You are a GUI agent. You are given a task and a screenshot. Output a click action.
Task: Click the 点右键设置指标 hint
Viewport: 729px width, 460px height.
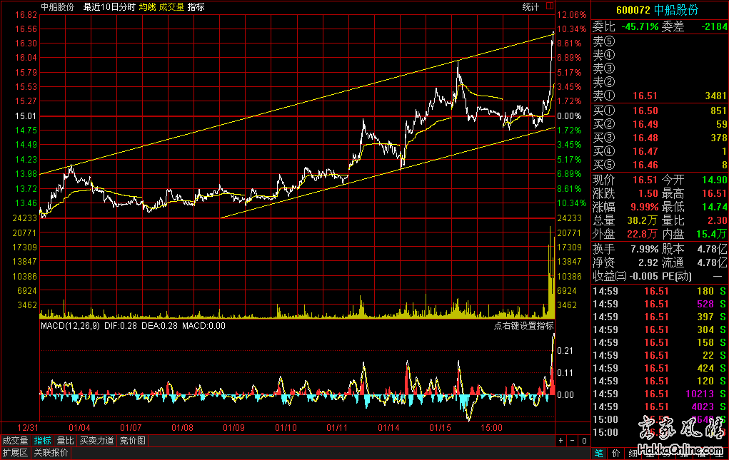[x=523, y=326]
